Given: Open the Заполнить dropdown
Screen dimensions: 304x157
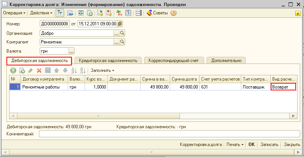Looking at the screenshot, I should point(102,70).
